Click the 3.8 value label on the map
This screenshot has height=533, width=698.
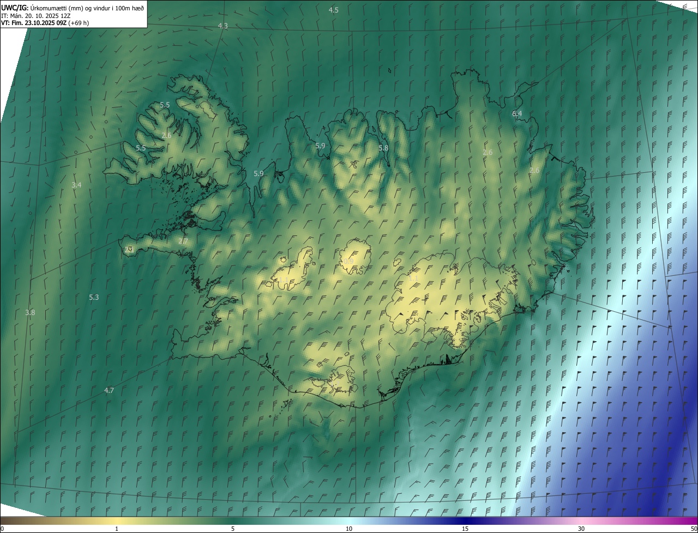pyautogui.click(x=30, y=313)
